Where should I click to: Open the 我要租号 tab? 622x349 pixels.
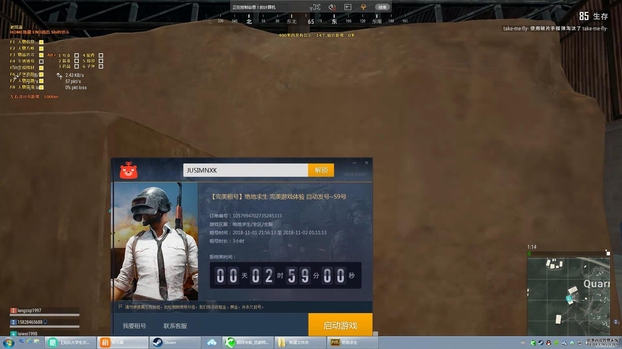pos(134,326)
